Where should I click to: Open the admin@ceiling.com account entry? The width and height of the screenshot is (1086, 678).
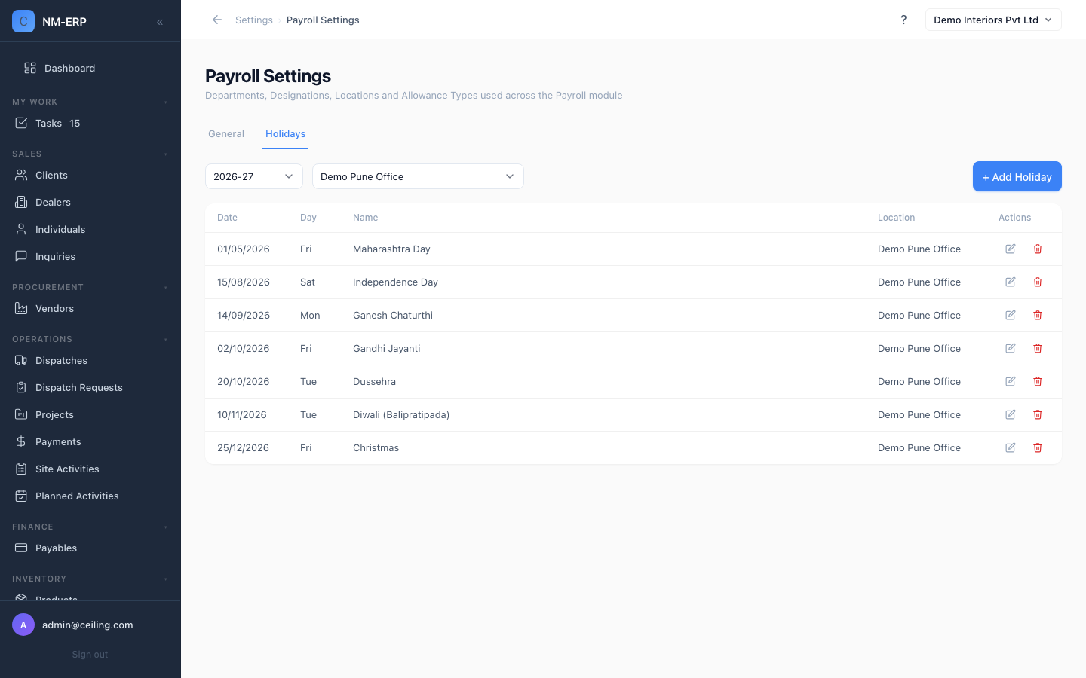[90, 625]
